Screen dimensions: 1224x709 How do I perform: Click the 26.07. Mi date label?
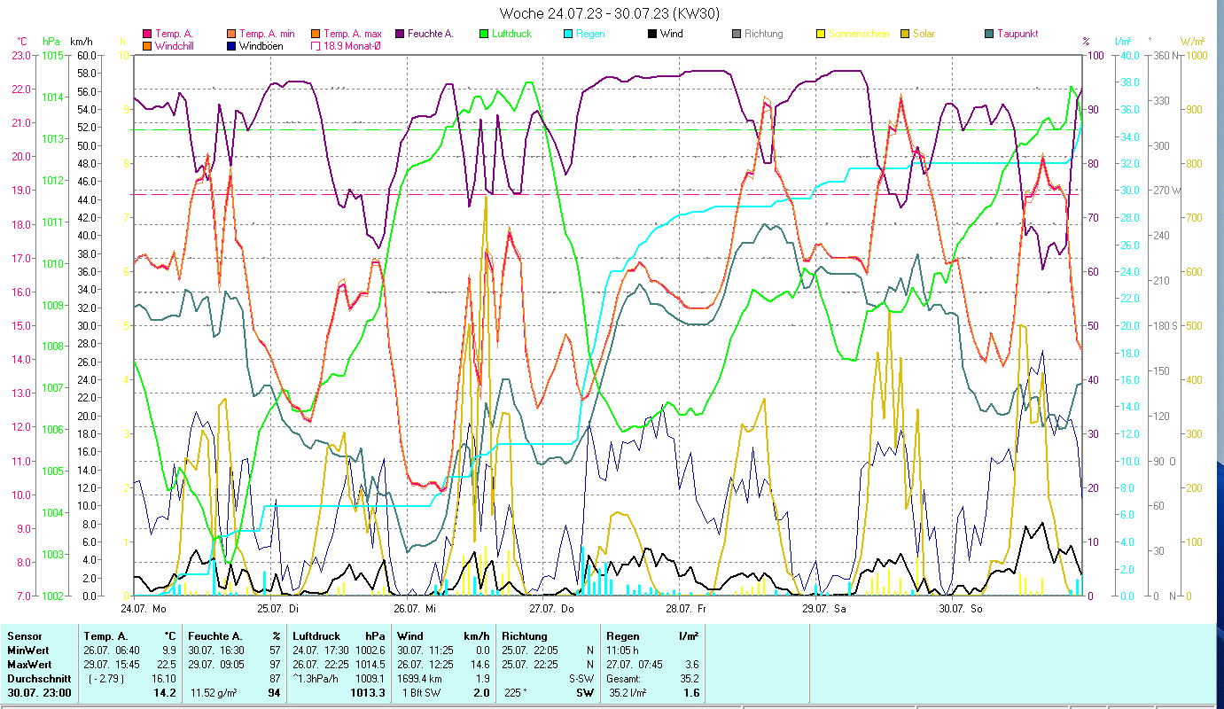[x=415, y=609]
